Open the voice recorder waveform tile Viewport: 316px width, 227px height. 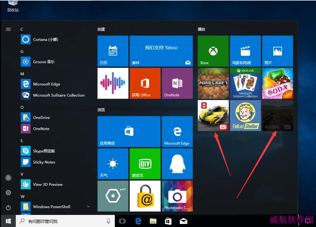tap(113, 83)
